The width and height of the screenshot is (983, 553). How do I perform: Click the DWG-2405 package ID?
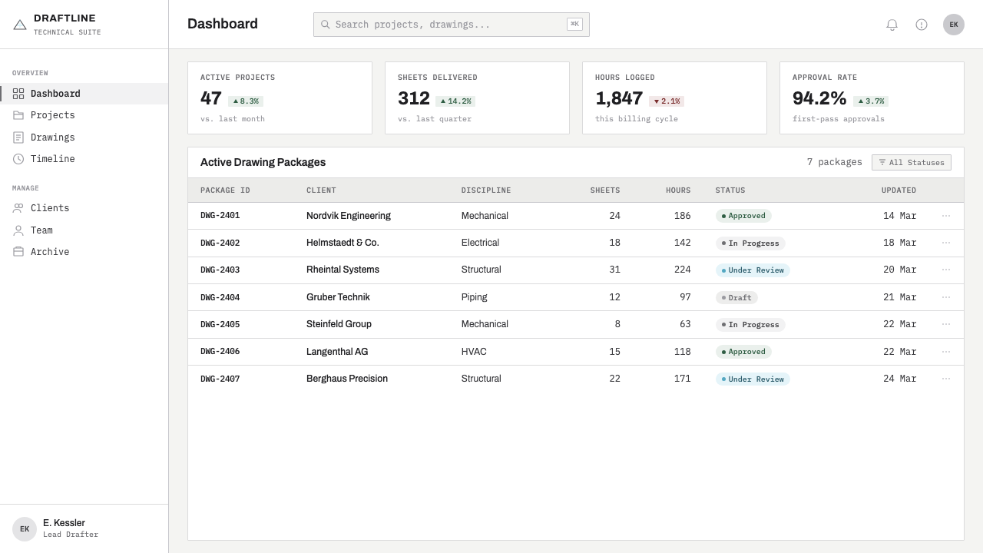point(220,324)
